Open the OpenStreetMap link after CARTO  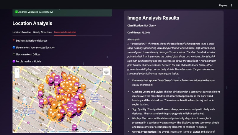point(96,132)
